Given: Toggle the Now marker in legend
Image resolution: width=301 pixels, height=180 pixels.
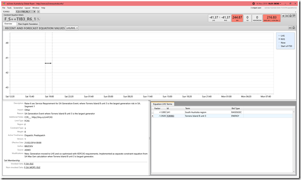Looking at the screenshot, I should [x=282, y=43].
